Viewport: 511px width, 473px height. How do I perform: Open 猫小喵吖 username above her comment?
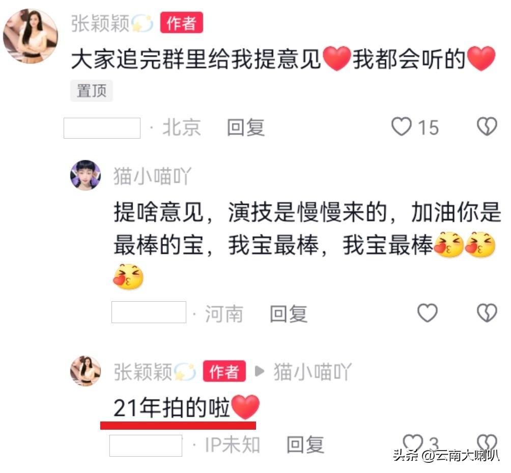point(152,176)
